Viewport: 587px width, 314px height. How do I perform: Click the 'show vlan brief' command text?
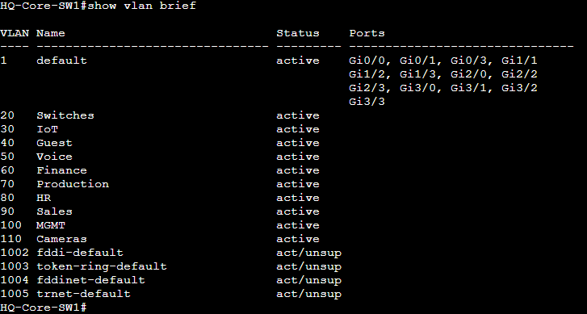[x=141, y=6]
